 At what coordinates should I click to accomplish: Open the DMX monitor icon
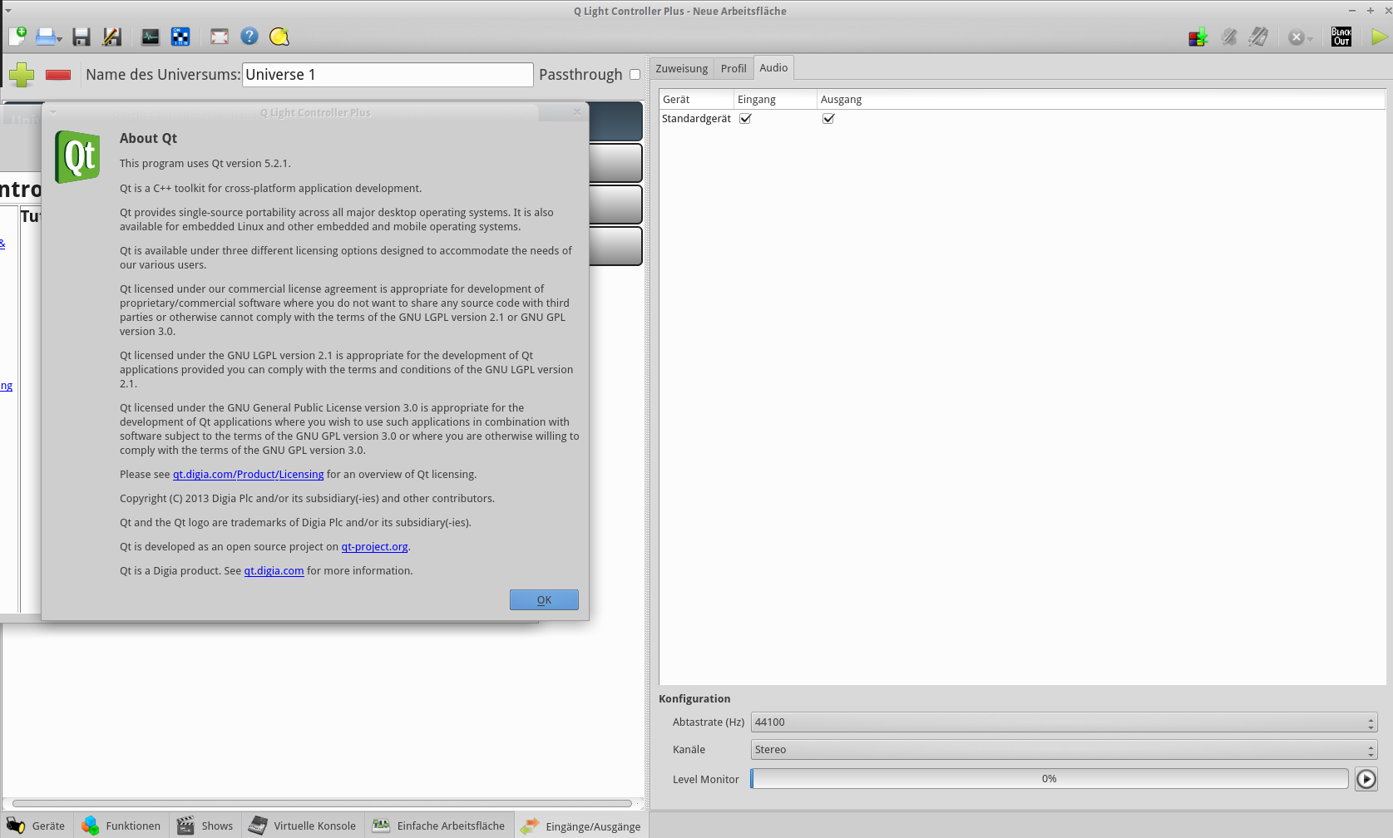click(x=151, y=37)
